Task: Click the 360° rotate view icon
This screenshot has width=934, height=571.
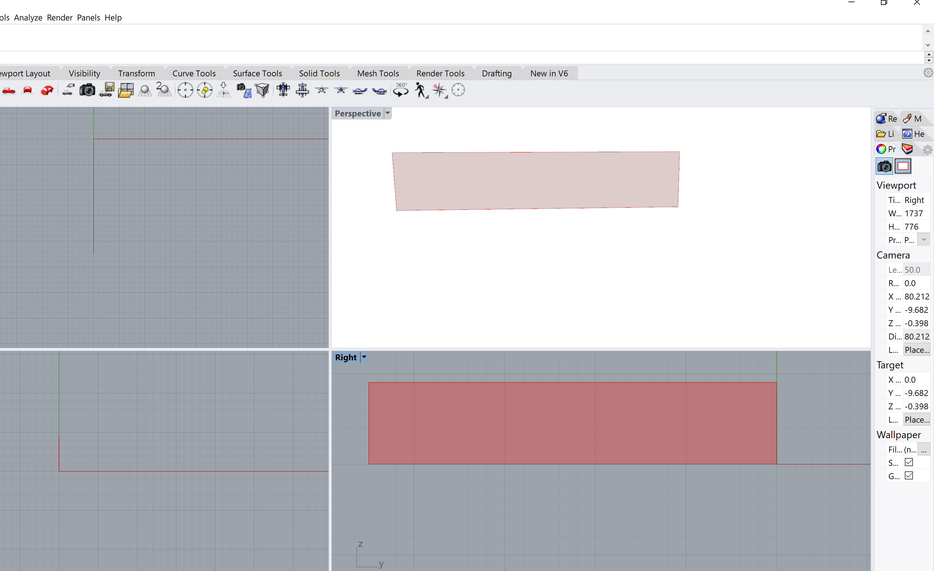Action: pos(401,90)
